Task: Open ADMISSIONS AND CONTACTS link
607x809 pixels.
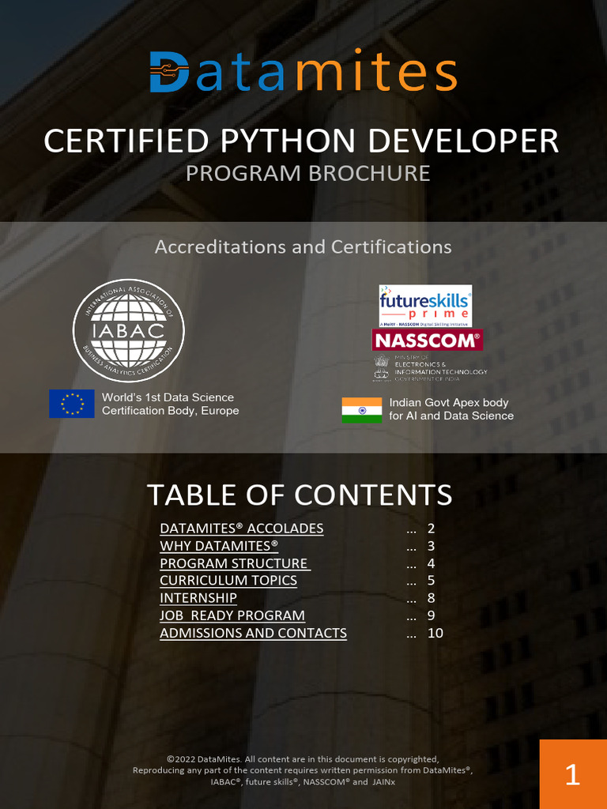Action: [254, 633]
